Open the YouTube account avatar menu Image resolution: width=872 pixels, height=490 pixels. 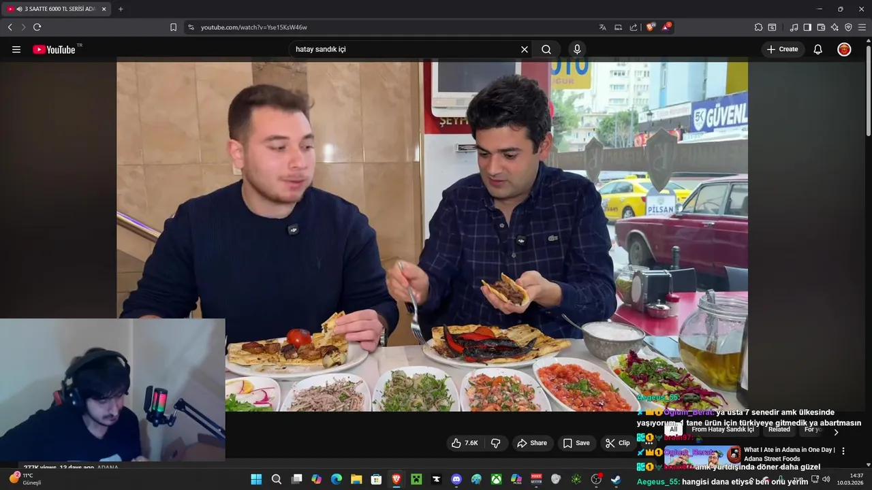[844, 50]
